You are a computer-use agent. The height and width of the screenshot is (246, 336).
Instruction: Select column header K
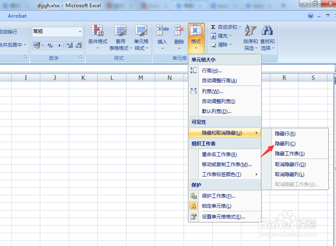click(83, 77)
